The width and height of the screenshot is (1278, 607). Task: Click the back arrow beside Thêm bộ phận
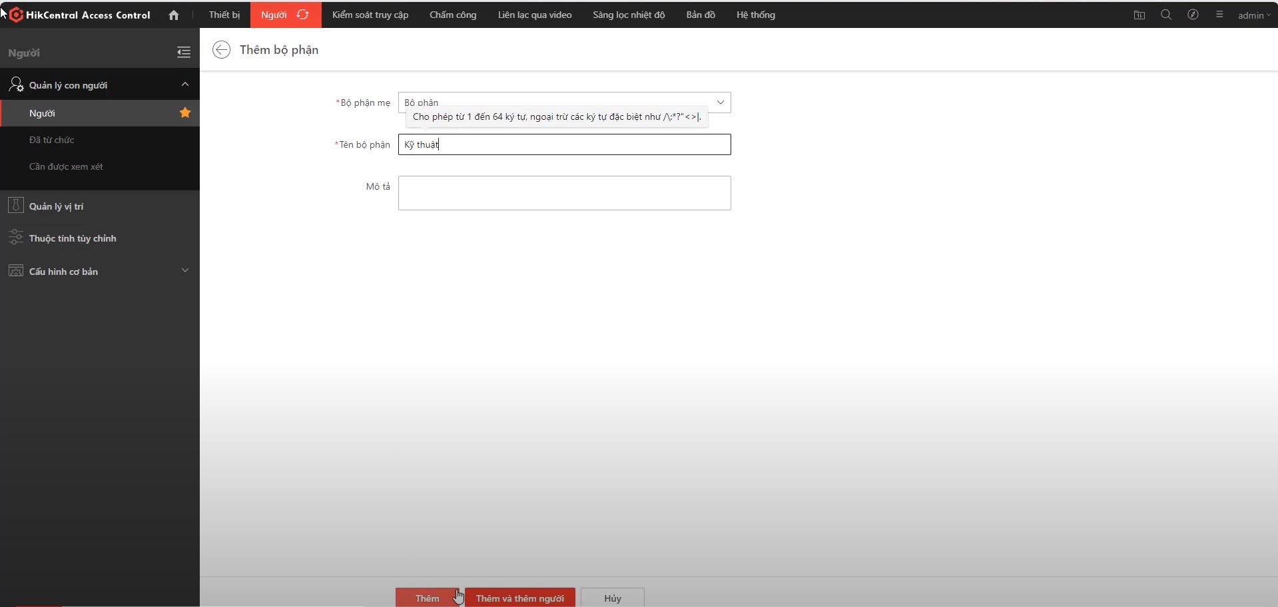[x=221, y=50]
